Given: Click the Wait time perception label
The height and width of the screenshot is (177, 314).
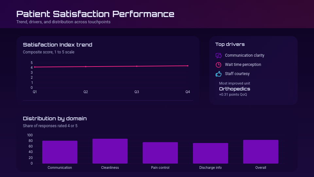Looking at the screenshot, I should tap(243, 65).
